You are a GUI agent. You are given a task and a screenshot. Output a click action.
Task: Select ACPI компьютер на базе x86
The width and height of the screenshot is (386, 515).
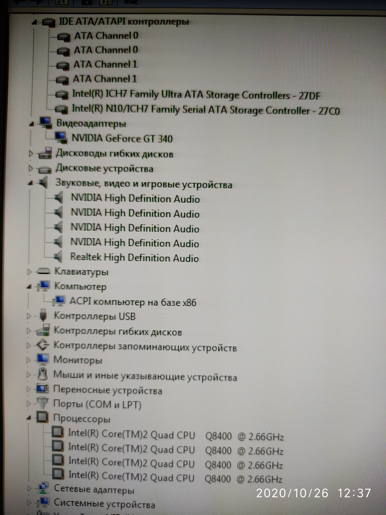click(133, 302)
